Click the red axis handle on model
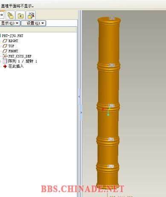The width and height of the screenshot is (166, 197). pyautogui.click(x=103, y=109)
